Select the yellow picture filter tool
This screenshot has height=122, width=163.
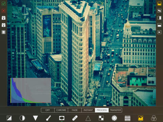(141, 118)
